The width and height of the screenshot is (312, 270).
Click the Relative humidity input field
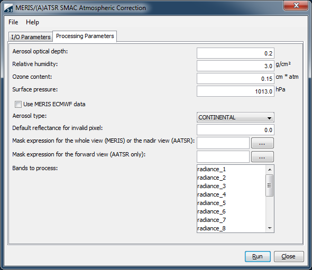(x=235, y=66)
